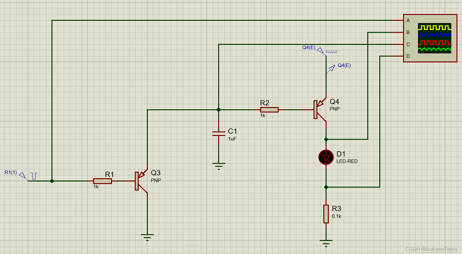Click the "D1" reference label
The width and height of the screenshot is (462, 254).
pyautogui.click(x=341, y=154)
